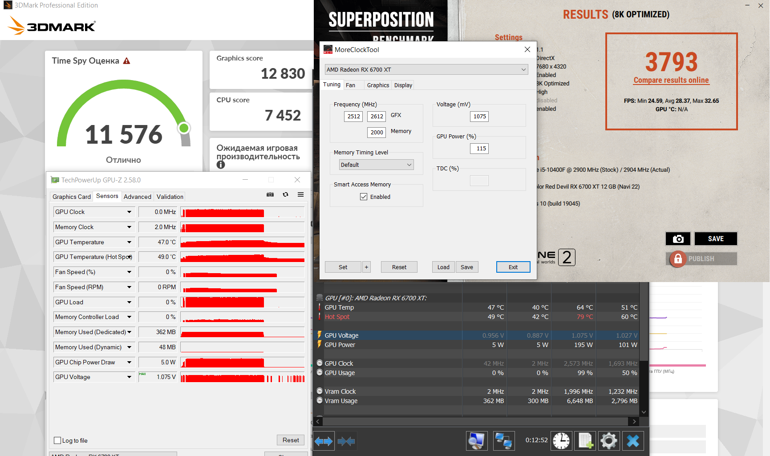Click the Voltage (mV) input field

tap(479, 117)
